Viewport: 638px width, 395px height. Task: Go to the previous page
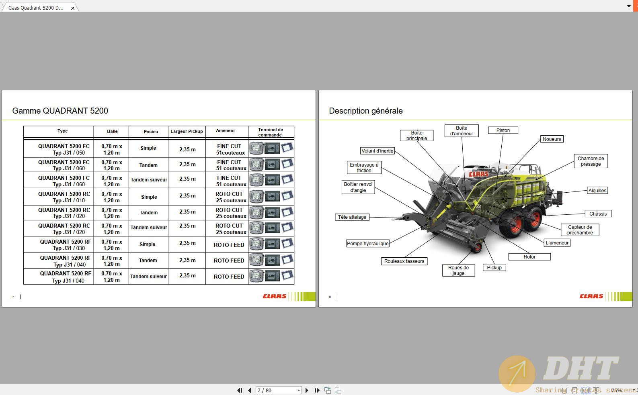pos(250,390)
